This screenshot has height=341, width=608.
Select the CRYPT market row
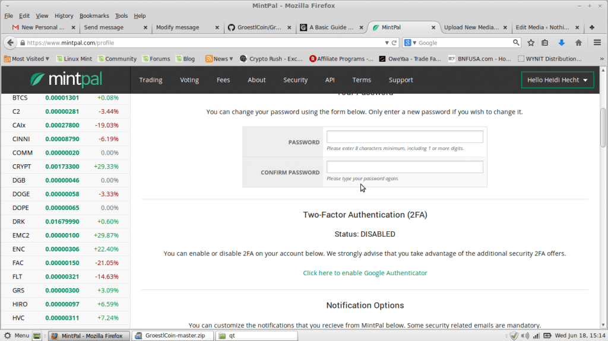click(65, 166)
